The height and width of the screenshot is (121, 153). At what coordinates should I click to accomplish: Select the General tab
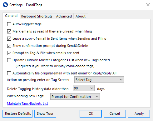(11, 16)
